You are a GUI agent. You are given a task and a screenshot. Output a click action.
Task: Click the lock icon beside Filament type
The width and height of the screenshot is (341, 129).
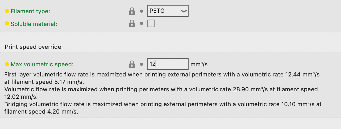(x=132, y=11)
